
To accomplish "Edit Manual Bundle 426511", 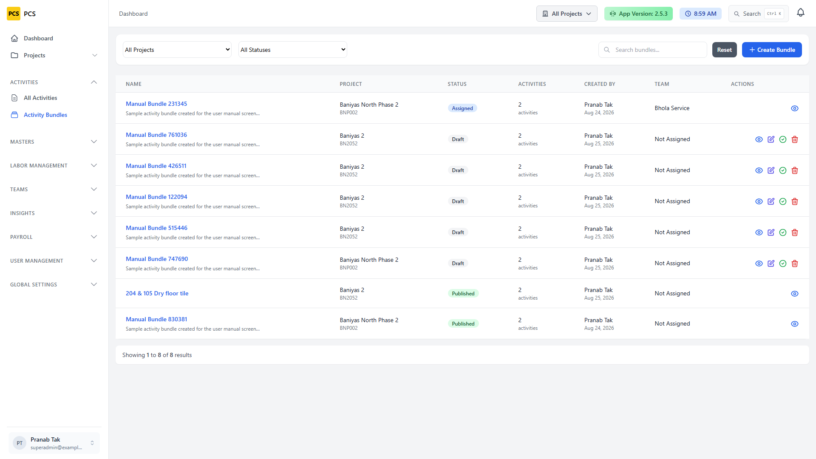I will point(771,170).
